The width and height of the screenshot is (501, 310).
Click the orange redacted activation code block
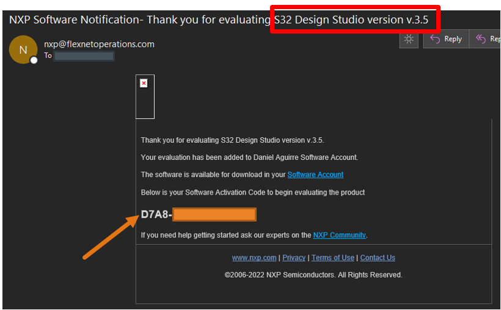214,215
